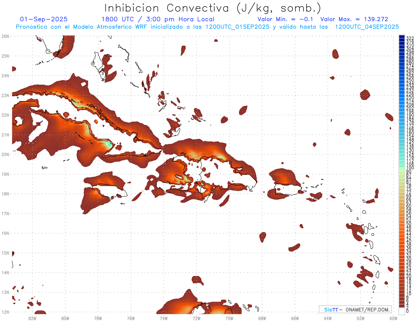Click the legend value '60'
This screenshot has width=418, height=323.
click(x=409, y=206)
